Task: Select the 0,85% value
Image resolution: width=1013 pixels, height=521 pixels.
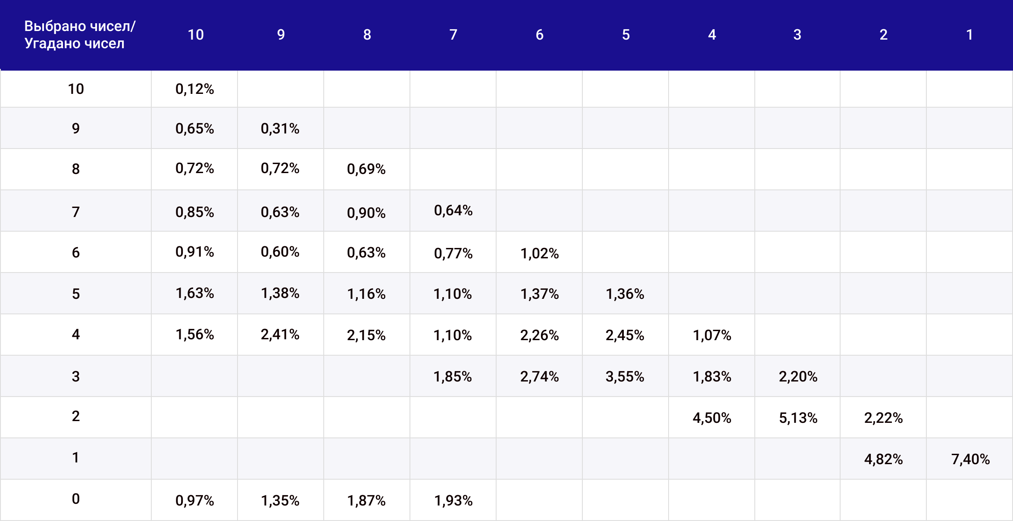Action: [194, 212]
